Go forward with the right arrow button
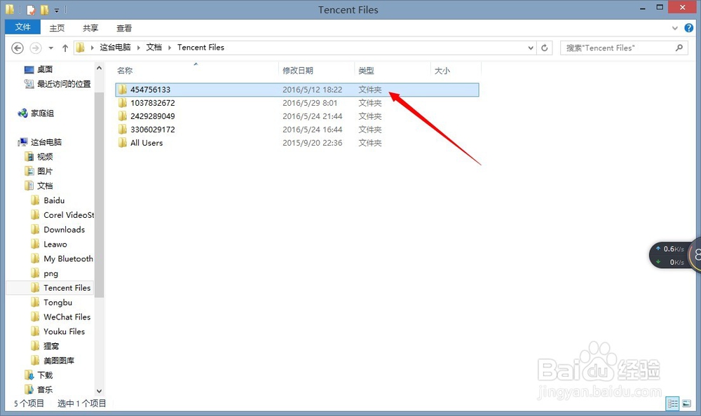Viewport: 701px width, 416px height. 35,48
